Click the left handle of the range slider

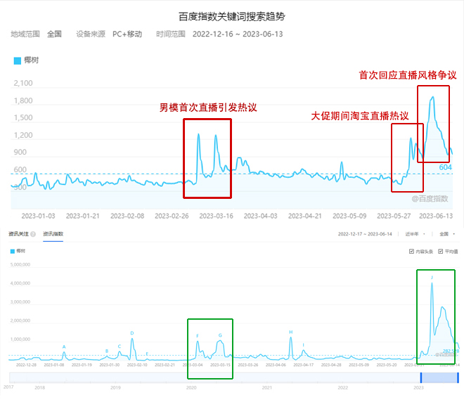pos(421,377)
